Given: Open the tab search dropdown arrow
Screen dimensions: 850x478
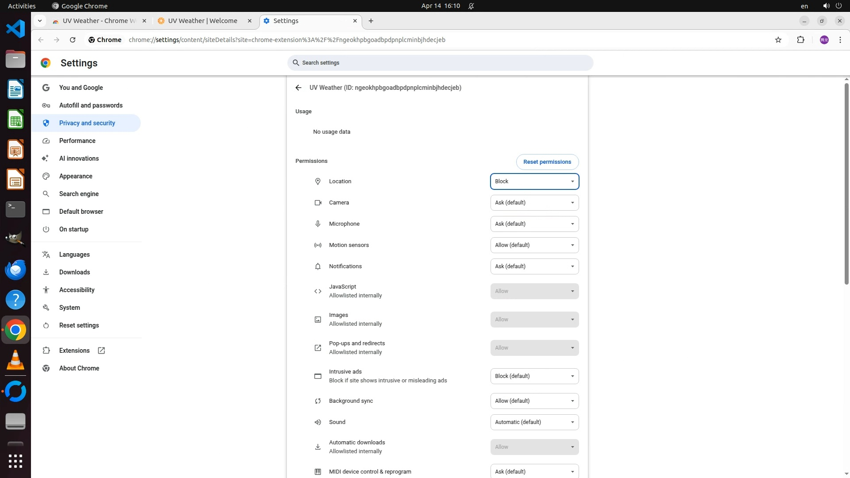Looking at the screenshot, I should (x=40, y=21).
